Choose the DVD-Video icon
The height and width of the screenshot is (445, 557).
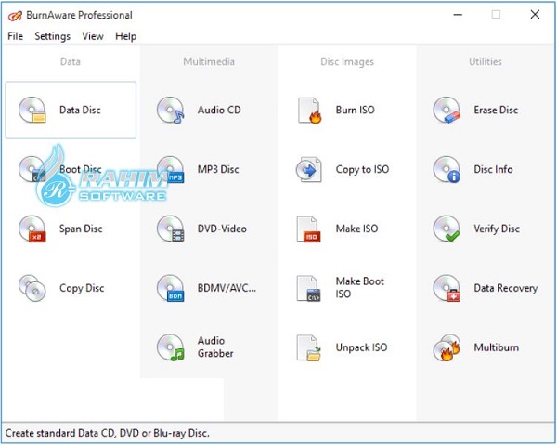pos(171,229)
